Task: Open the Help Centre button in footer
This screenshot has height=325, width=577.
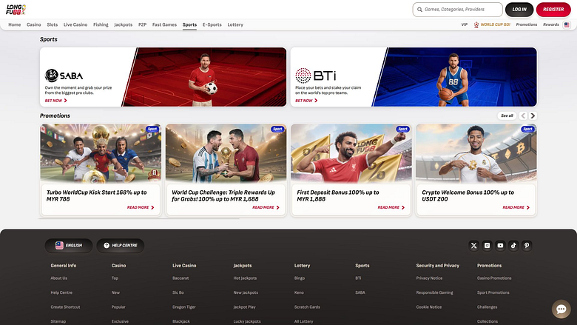Action: tap(121, 246)
